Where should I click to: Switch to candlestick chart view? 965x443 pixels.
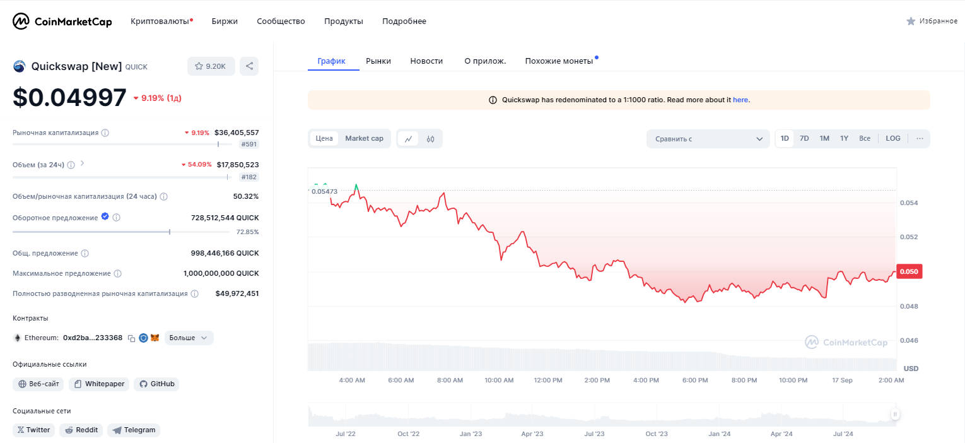pyautogui.click(x=431, y=138)
